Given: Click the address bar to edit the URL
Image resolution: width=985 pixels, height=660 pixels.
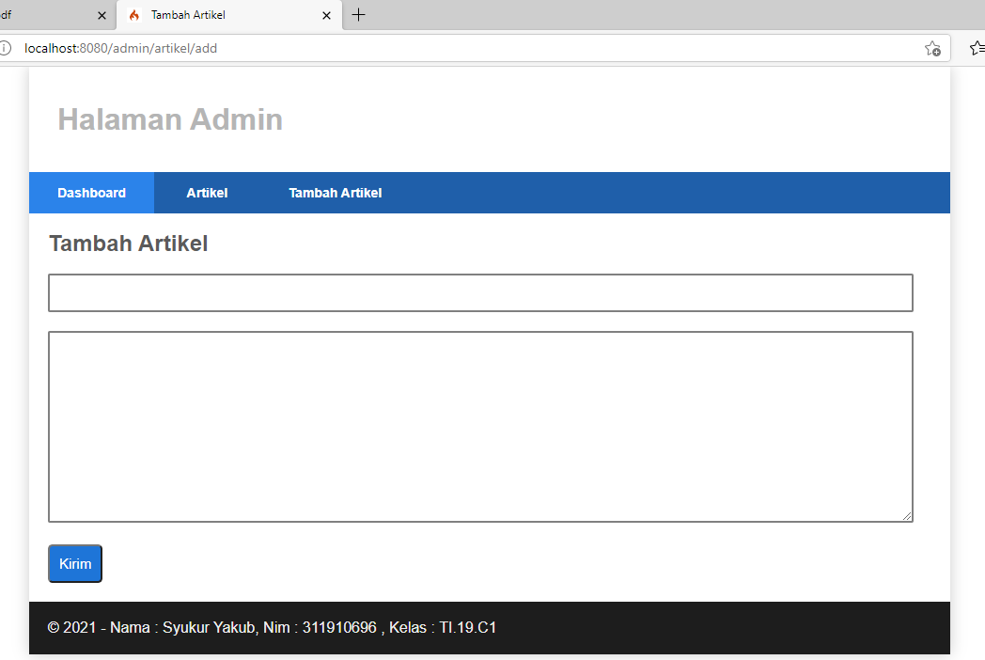Looking at the screenshot, I should point(376,48).
